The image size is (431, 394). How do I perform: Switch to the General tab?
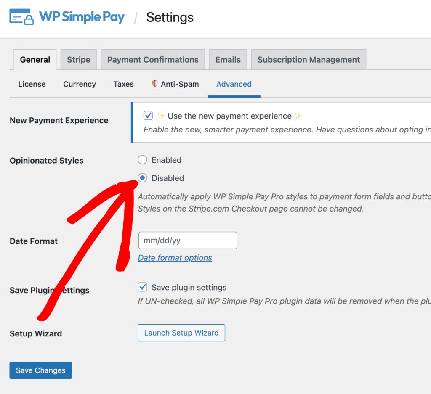(x=35, y=60)
